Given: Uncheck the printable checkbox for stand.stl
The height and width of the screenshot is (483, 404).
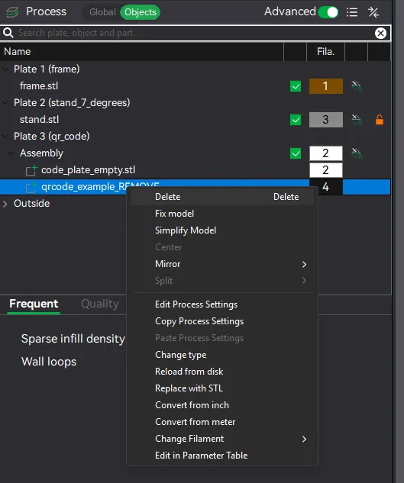Looking at the screenshot, I should click(x=296, y=120).
